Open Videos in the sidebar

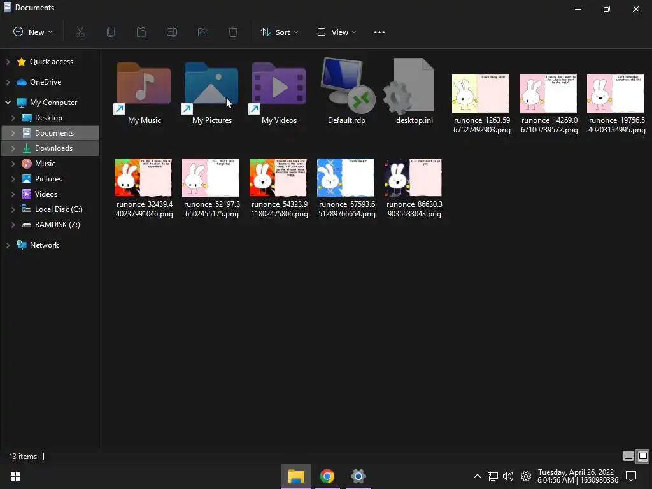(x=46, y=194)
